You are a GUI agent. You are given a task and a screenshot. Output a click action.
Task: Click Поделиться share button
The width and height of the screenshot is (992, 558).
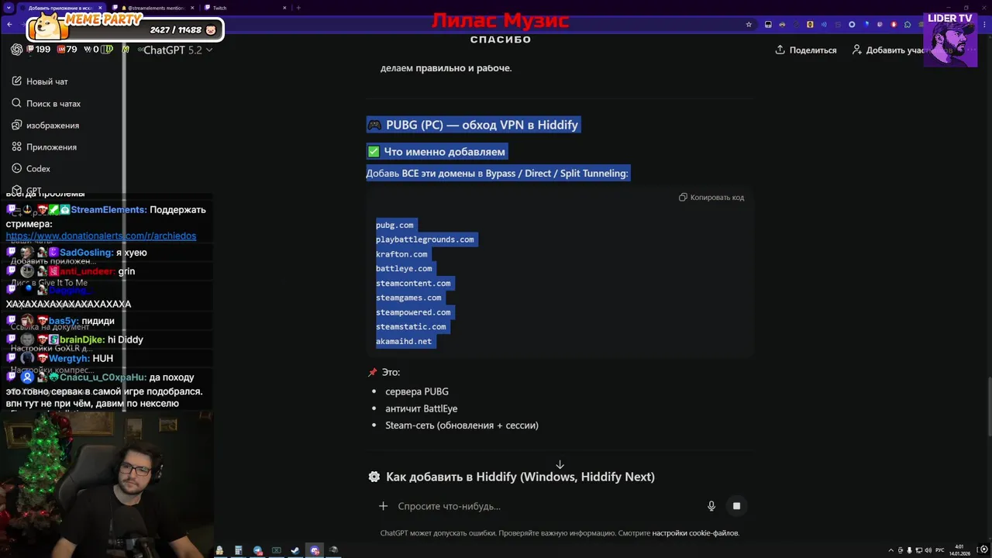click(x=806, y=50)
